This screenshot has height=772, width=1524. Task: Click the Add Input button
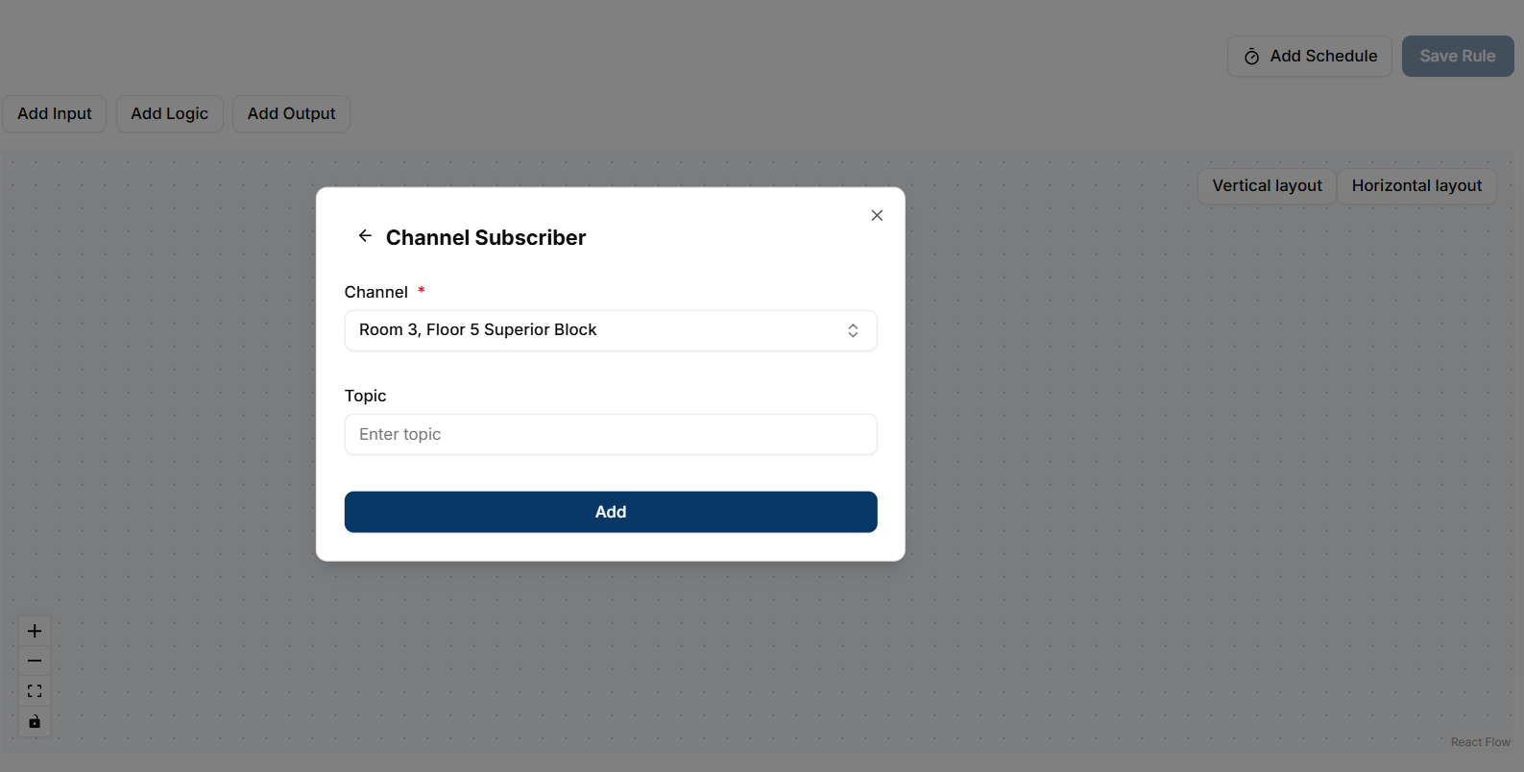click(55, 113)
